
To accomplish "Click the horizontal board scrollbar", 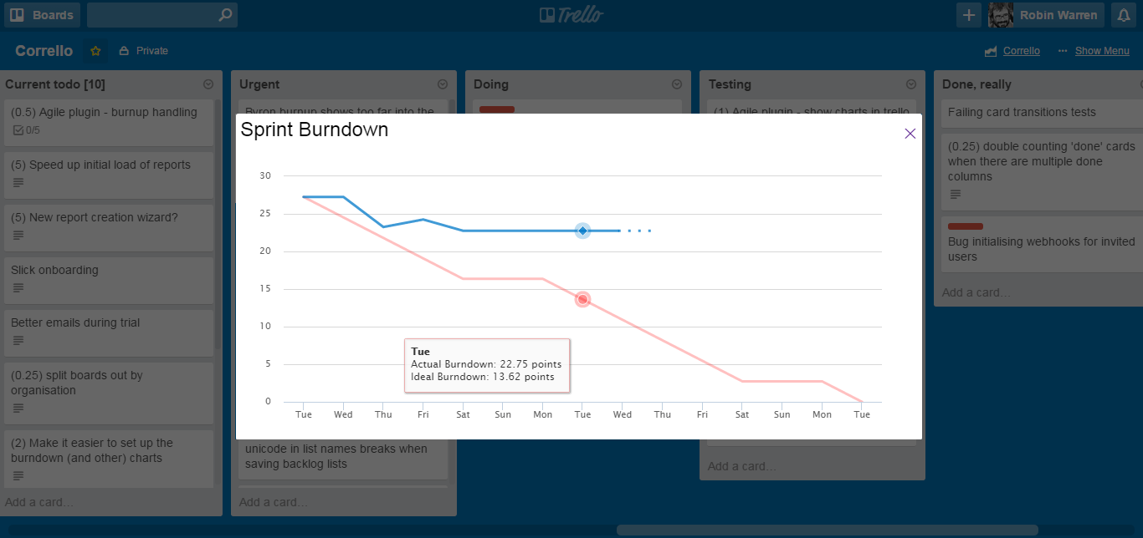I will tap(827, 530).
